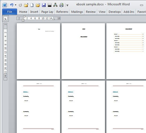The image size is (146, 133).
Task: Switch to the View ribbon tab
Action: (102, 12)
